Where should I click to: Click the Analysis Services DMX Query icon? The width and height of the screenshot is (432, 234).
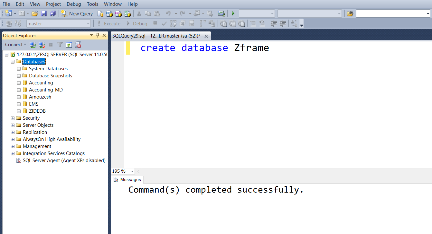[x=118, y=13]
